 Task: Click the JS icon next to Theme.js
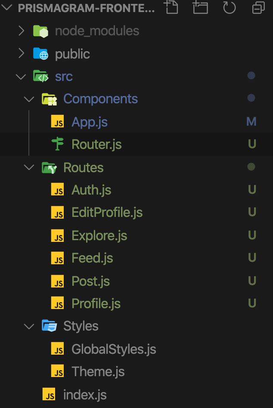58,371
